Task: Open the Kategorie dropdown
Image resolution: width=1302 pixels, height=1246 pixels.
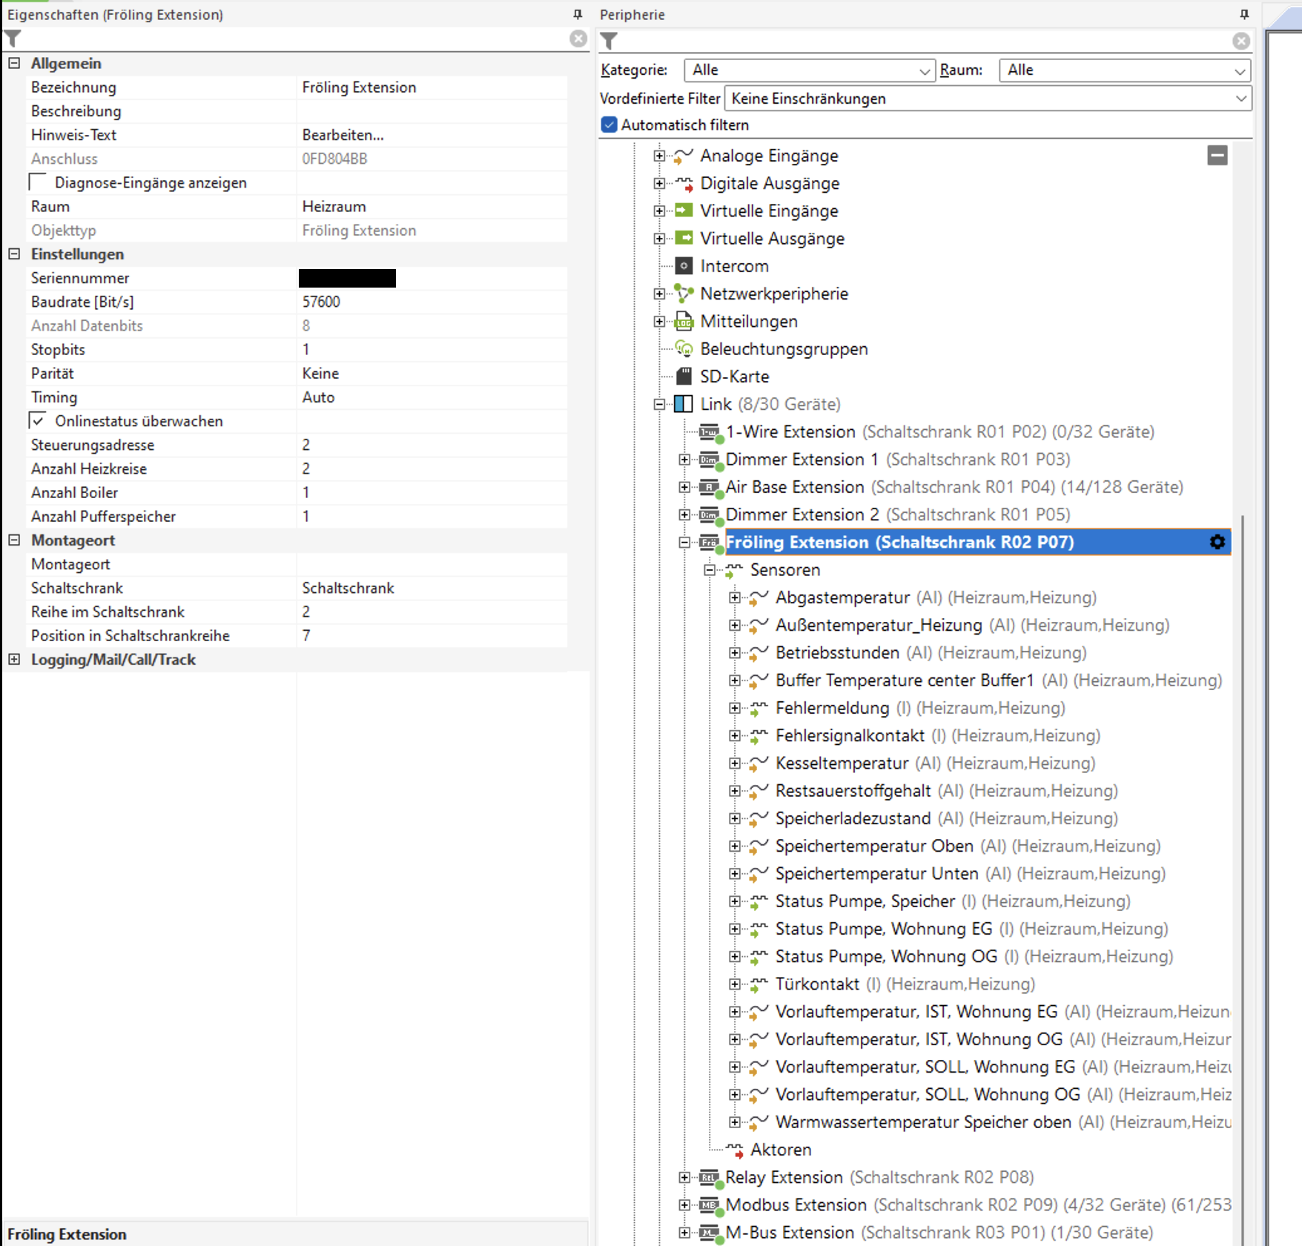Action: click(x=809, y=70)
